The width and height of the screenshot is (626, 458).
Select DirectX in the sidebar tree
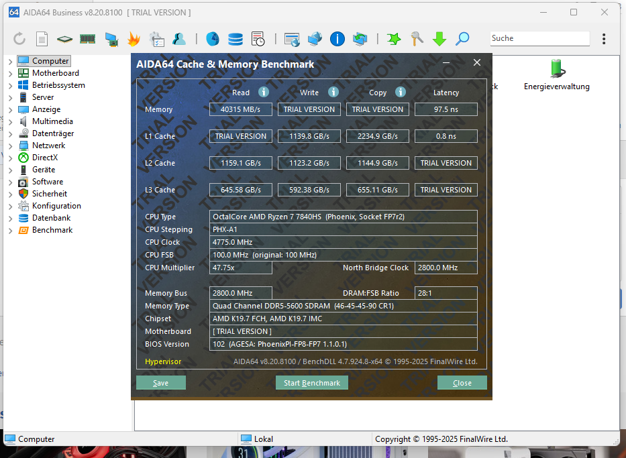coord(45,158)
